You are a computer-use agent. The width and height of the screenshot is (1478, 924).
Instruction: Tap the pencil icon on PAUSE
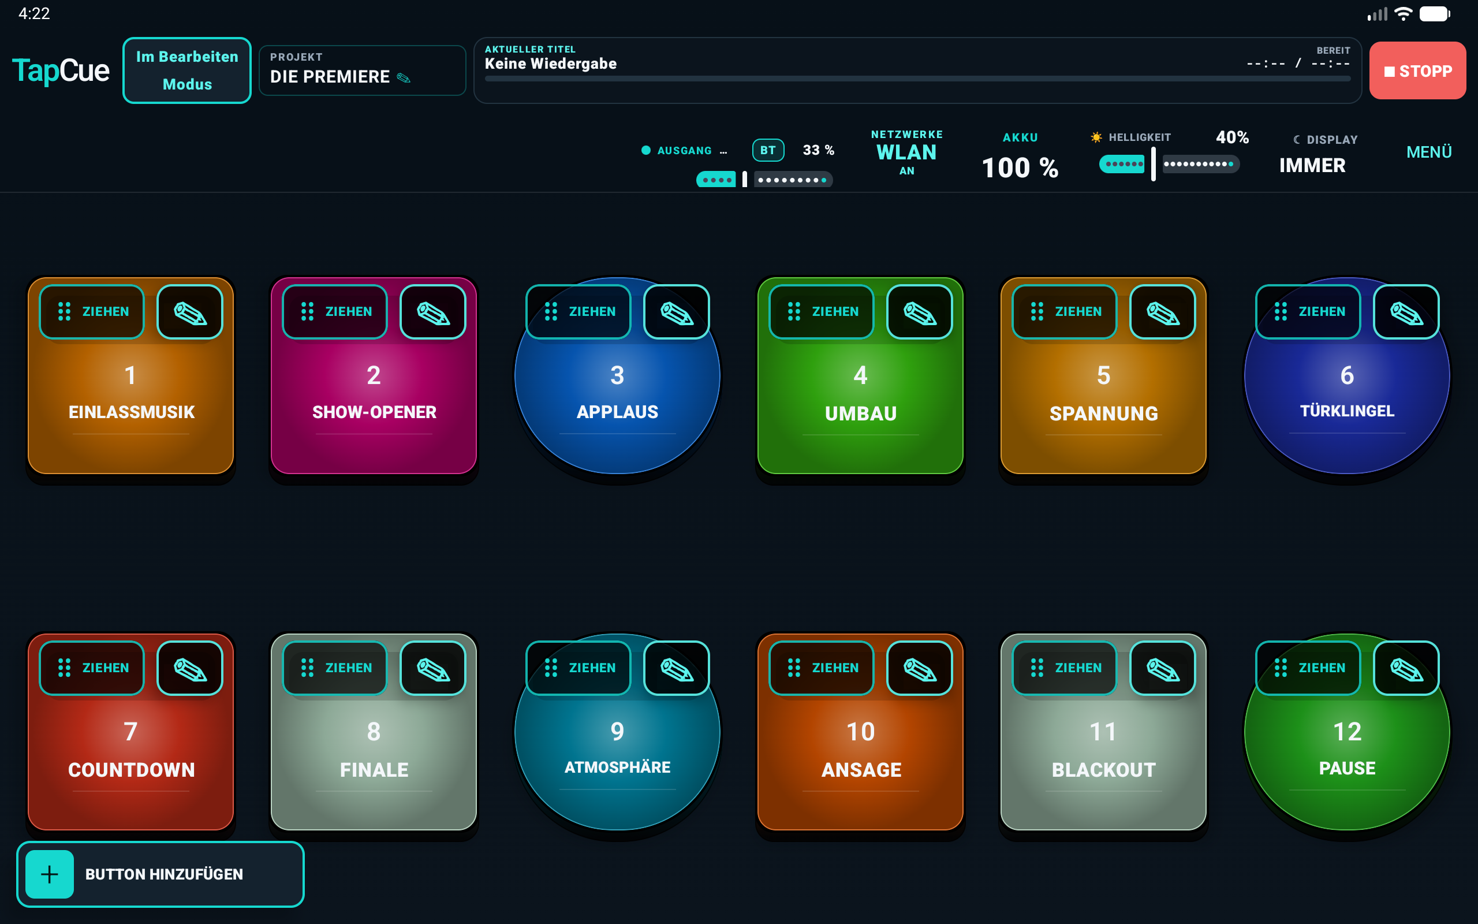point(1406,668)
